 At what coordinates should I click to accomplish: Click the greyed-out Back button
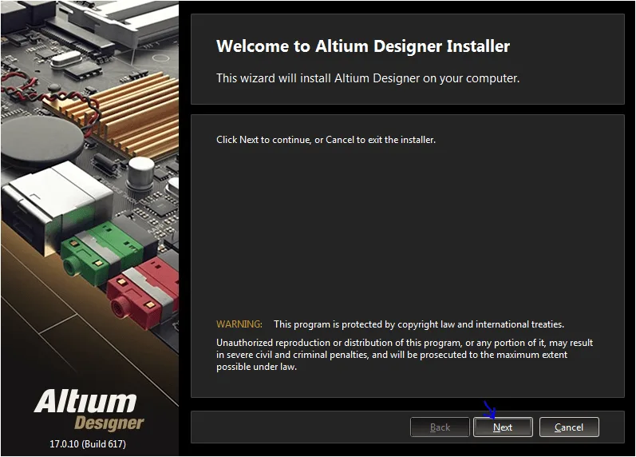tap(440, 427)
